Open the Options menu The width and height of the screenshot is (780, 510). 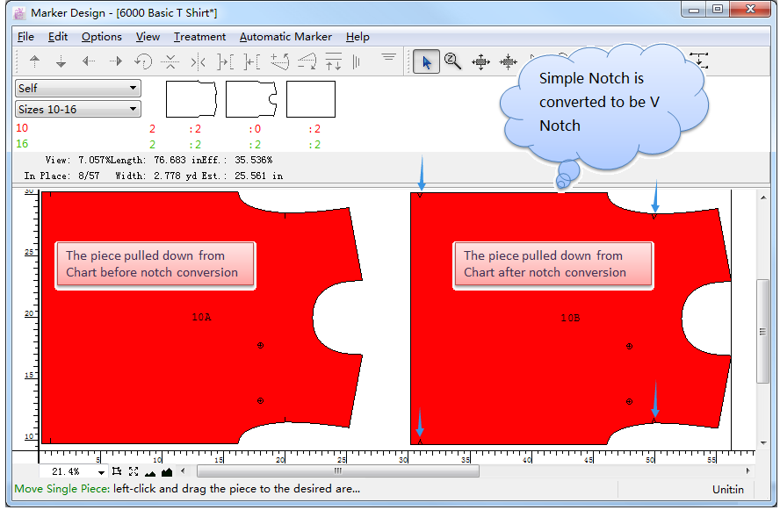(102, 37)
